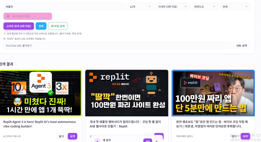Click the title 'Replit Agent 3 is here!'
Image resolution: width=261 pixels, height=142 pixels.
click(x=39, y=124)
